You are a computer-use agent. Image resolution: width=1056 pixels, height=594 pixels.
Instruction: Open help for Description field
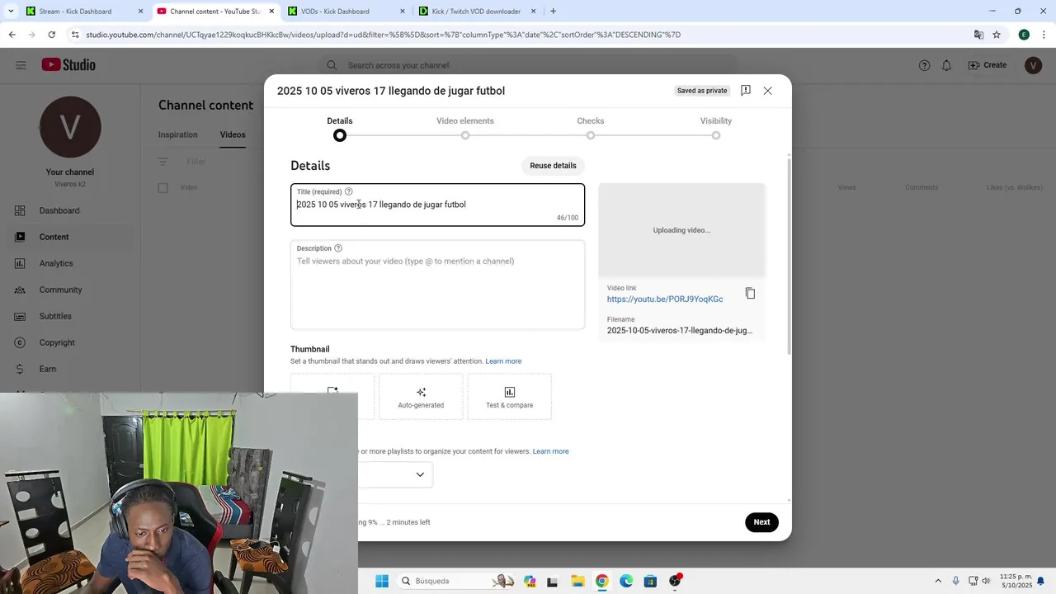[338, 248]
